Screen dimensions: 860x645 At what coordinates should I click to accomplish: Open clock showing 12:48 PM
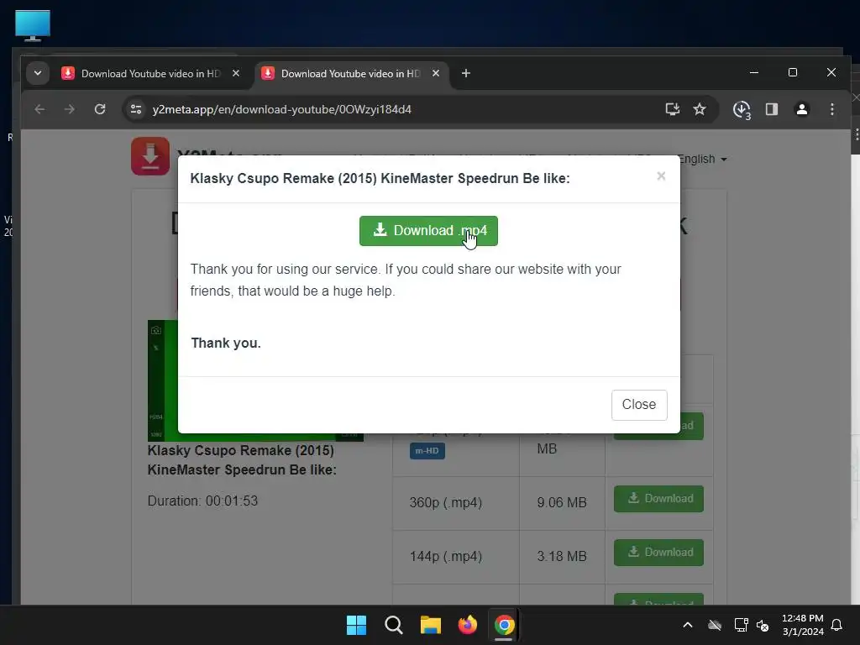point(802,625)
